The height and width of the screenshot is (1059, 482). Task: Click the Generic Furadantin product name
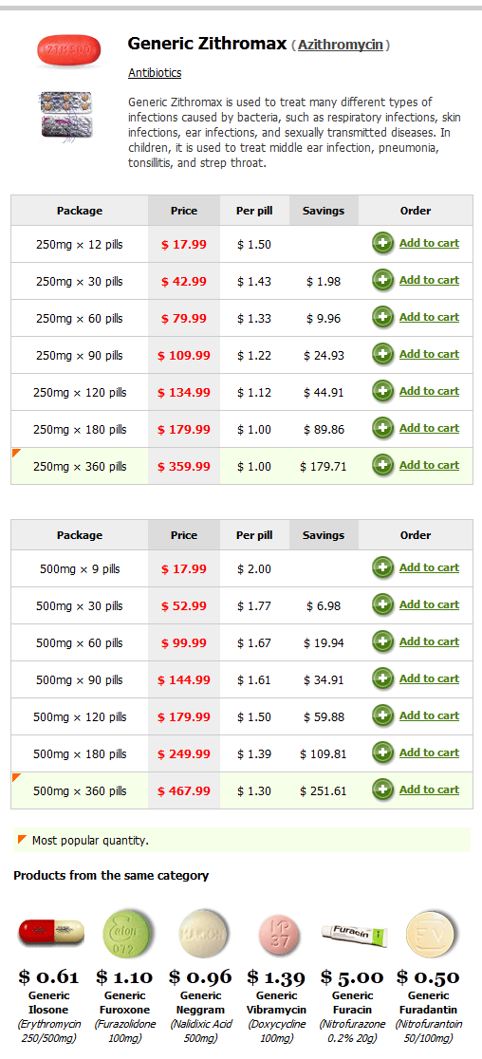[430, 1003]
